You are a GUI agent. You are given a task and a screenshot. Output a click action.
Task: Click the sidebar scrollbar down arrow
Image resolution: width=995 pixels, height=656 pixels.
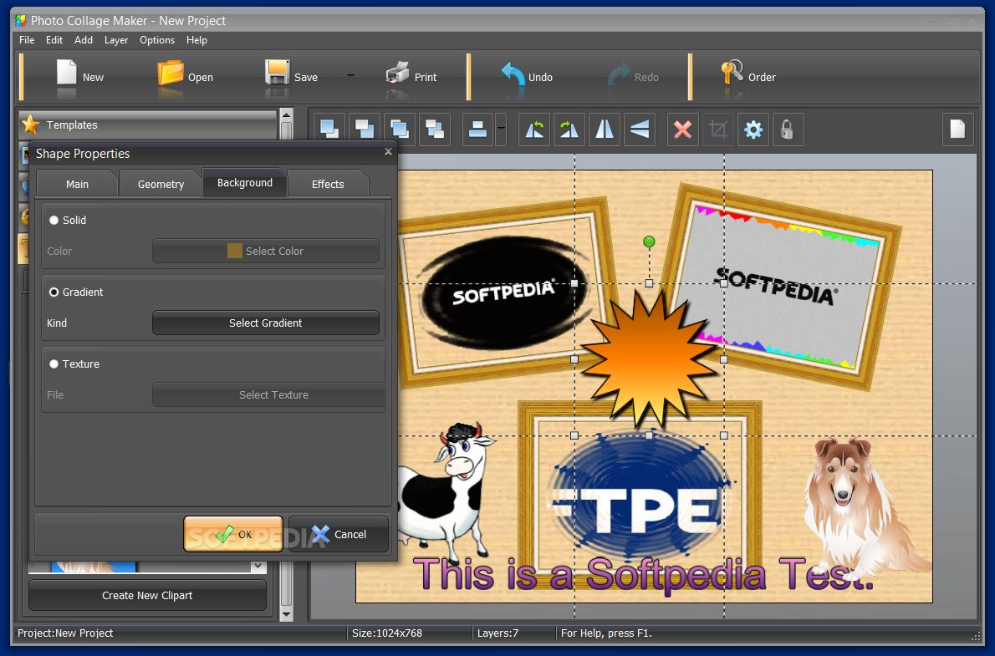(x=286, y=613)
